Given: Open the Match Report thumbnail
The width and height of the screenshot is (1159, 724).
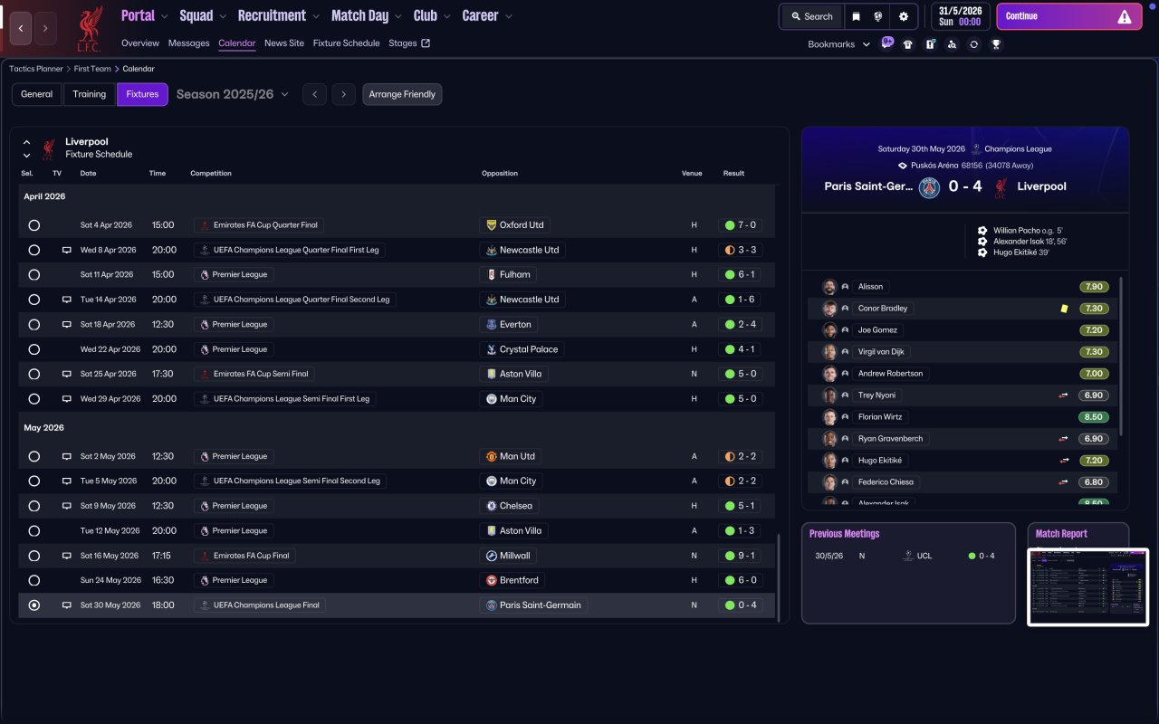Looking at the screenshot, I should 1088,586.
